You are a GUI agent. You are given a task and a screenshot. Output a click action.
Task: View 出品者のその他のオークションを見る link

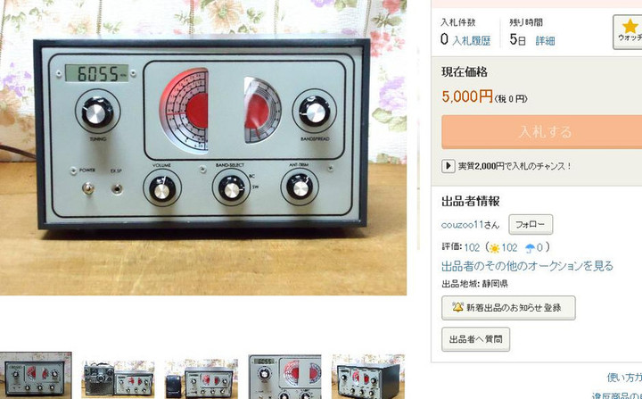pos(527,266)
